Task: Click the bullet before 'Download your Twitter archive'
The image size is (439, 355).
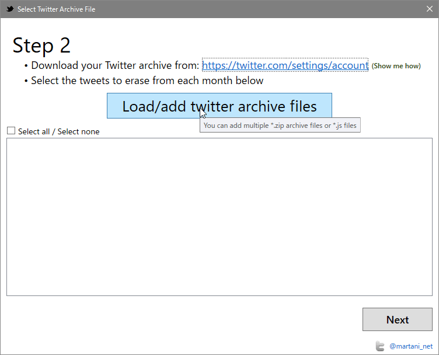Action: click(x=26, y=67)
